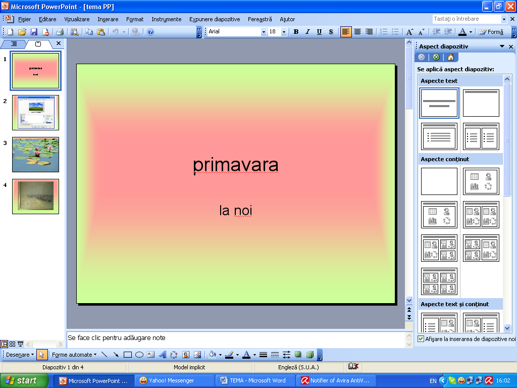
Task: Select slide 2 thumbnail
Action: click(x=36, y=113)
